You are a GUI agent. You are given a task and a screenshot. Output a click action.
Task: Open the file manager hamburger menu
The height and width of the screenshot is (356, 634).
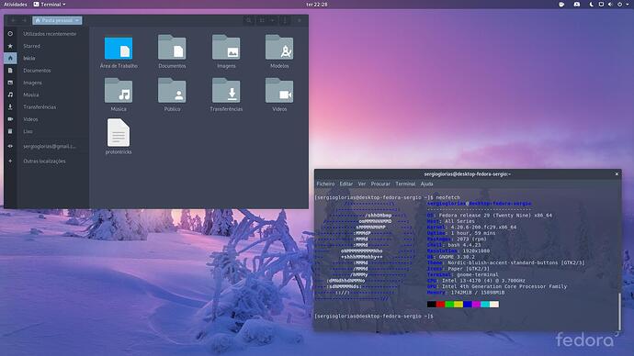tap(285, 20)
